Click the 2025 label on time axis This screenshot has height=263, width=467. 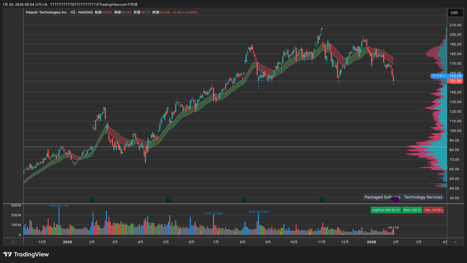[x=68, y=242]
